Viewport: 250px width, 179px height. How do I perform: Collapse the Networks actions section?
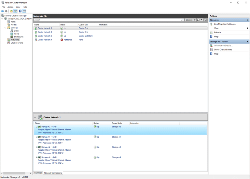(247, 20)
